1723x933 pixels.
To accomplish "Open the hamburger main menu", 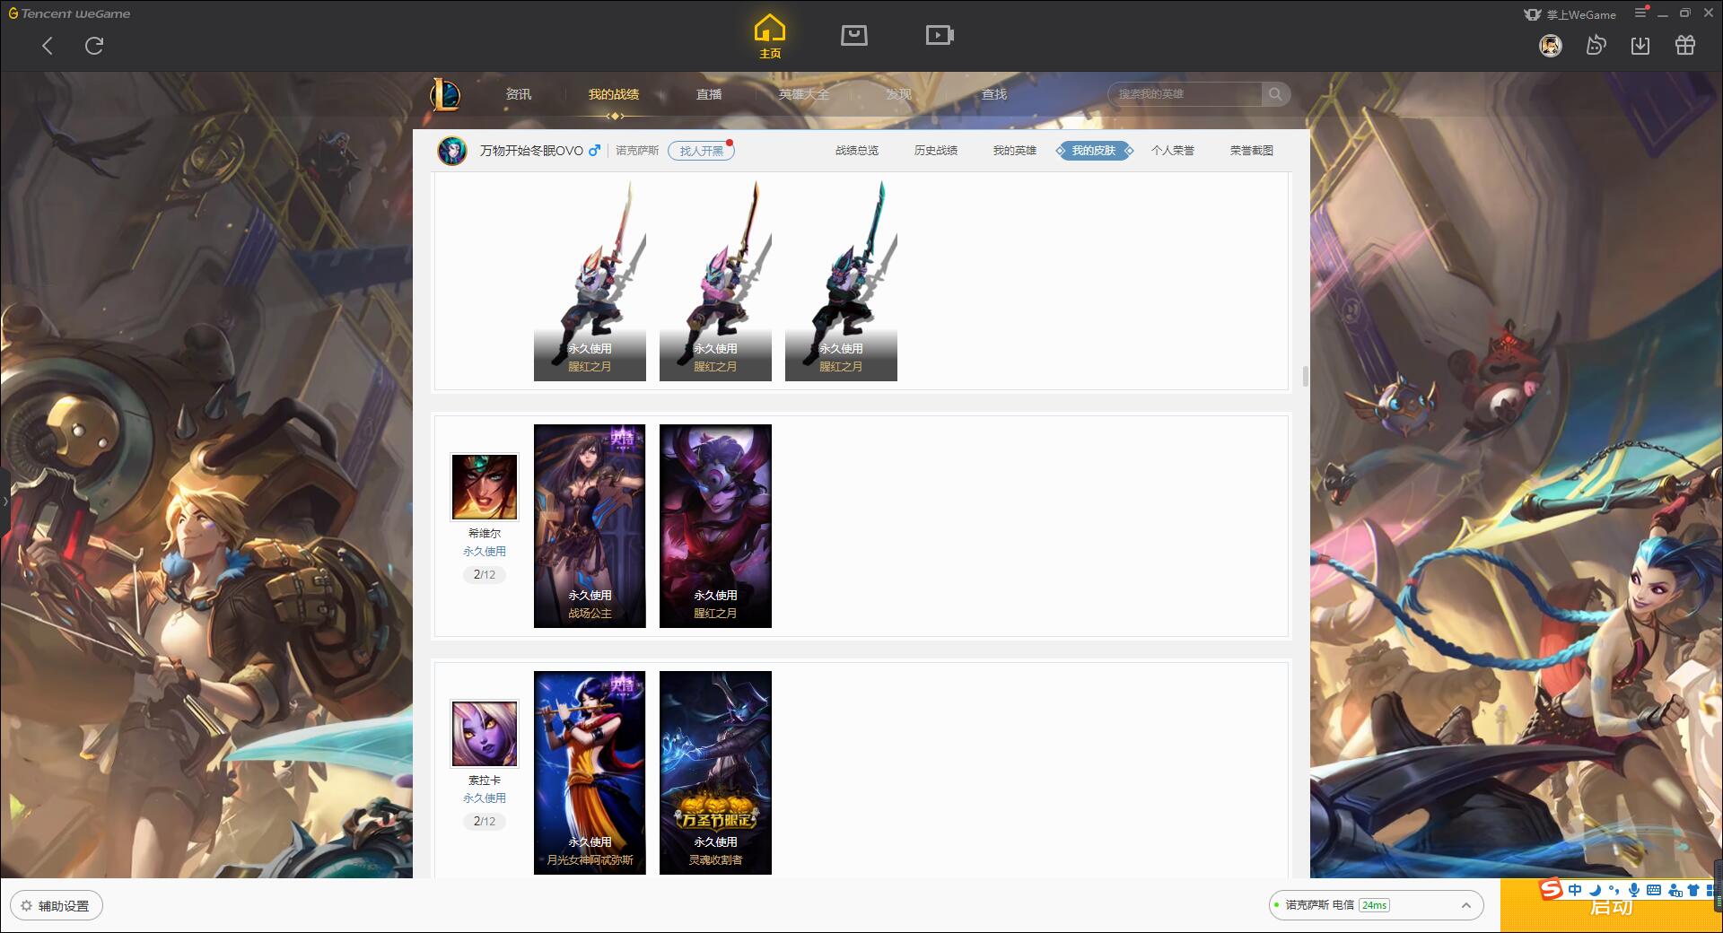I will coord(1640,13).
